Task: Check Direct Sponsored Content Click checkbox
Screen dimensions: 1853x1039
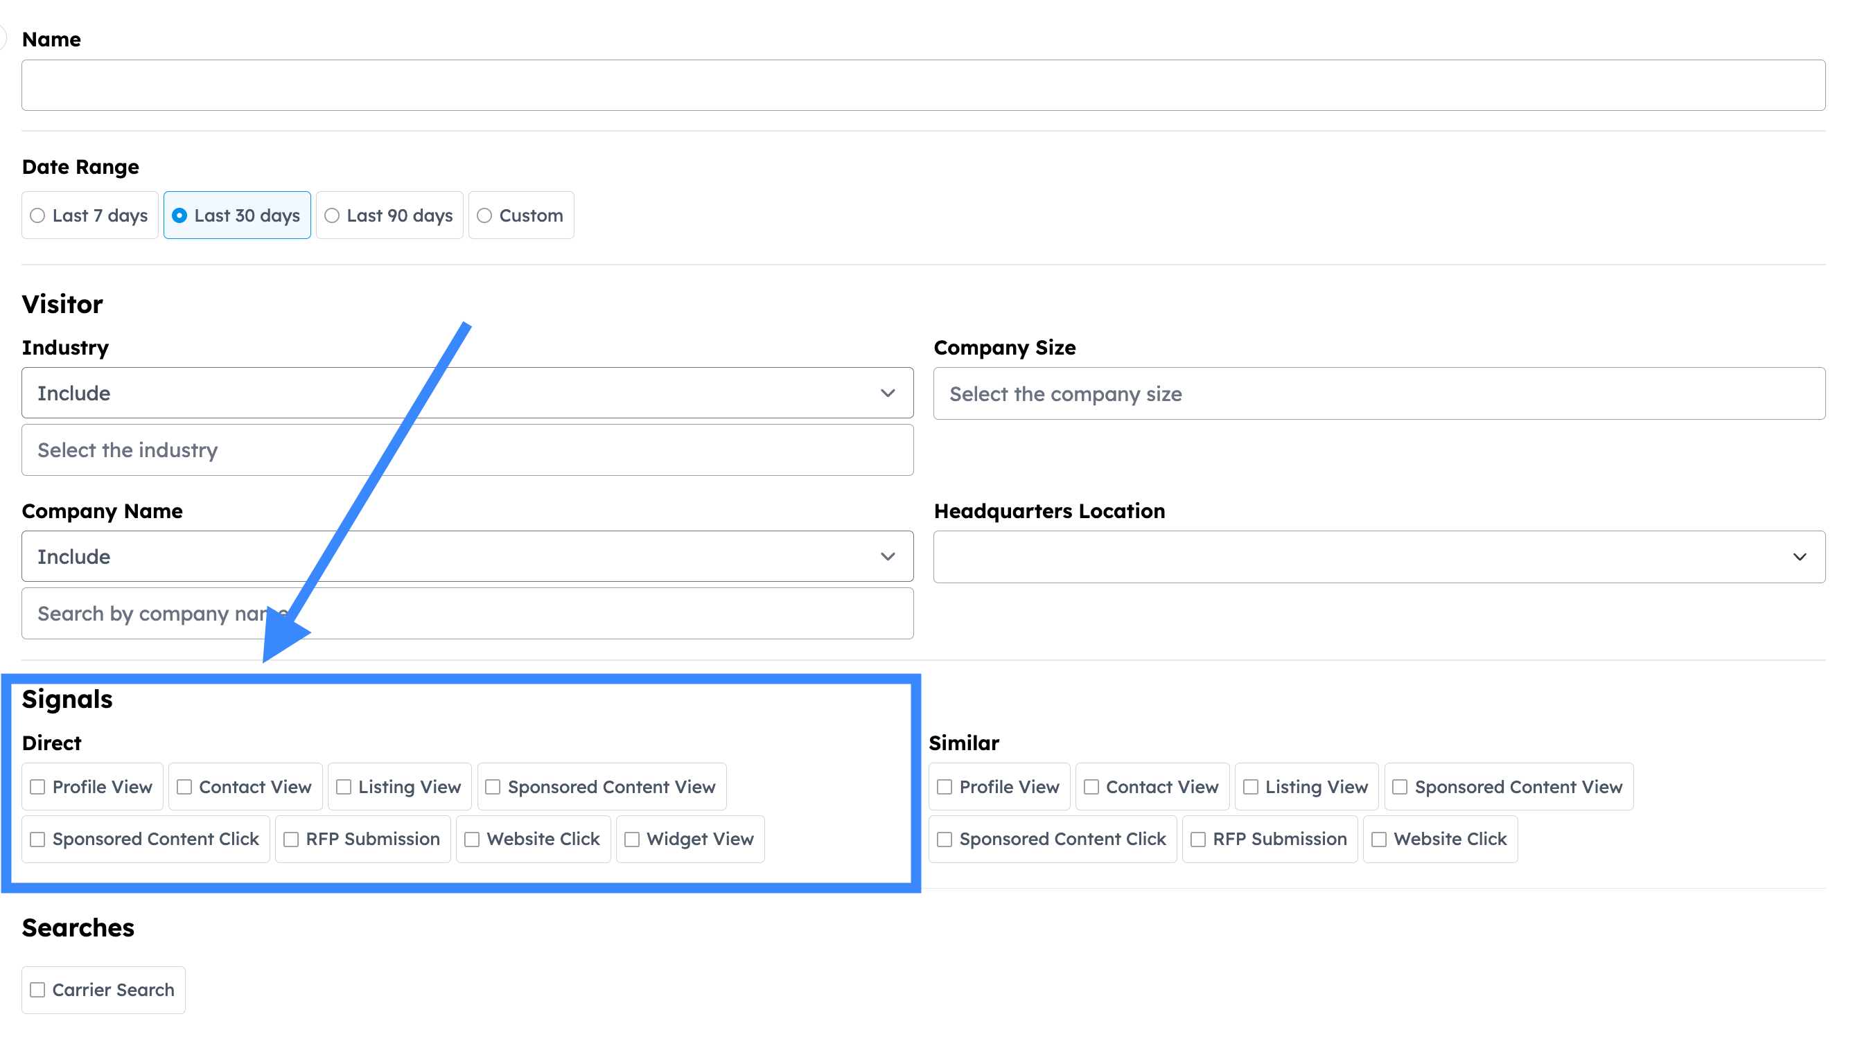Action: click(x=37, y=839)
